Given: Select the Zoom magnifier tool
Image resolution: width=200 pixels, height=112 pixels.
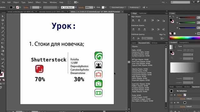Looking at the screenshot, I should point(2,66).
